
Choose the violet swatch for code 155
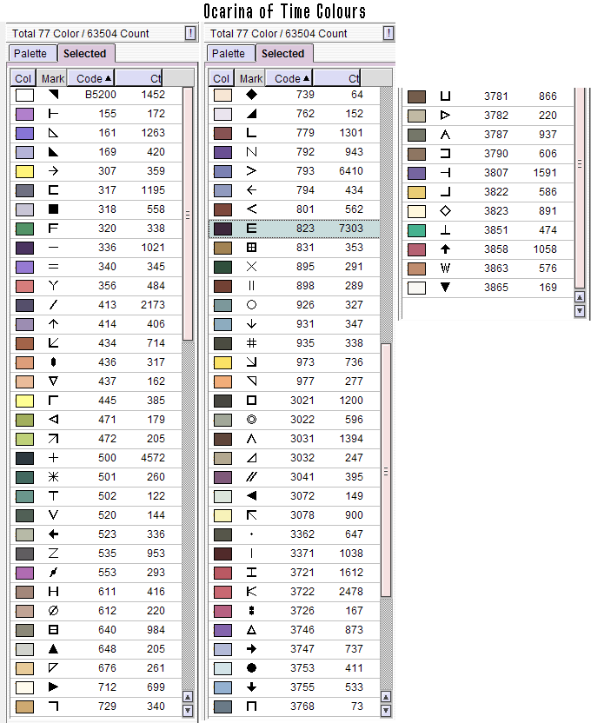tap(24, 114)
